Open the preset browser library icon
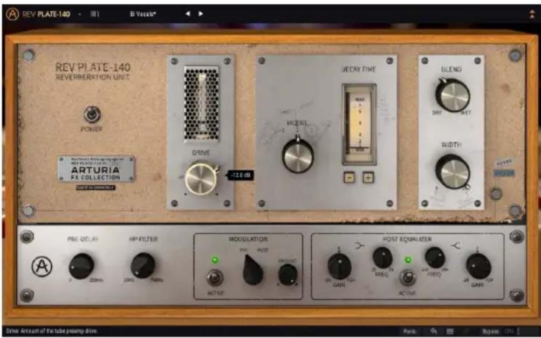Viewport: 541px width, 338px height. point(95,14)
